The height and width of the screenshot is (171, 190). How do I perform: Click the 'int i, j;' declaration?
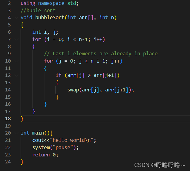pos(45,32)
